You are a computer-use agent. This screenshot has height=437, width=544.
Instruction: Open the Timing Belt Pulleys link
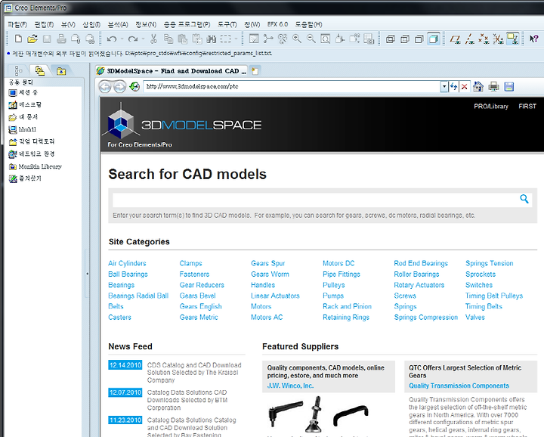tap(494, 296)
